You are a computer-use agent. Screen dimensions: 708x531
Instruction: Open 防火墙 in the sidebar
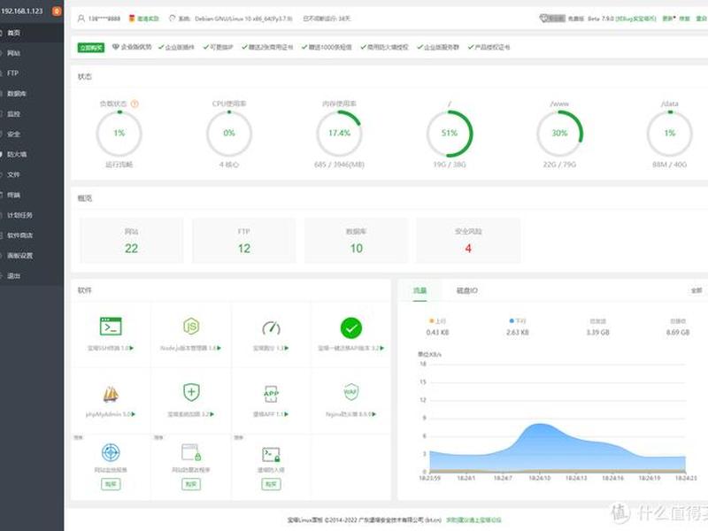(x=32, y=154)
